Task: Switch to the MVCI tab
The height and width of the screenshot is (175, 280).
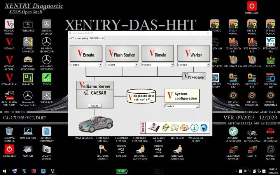Action: [79, 38]
